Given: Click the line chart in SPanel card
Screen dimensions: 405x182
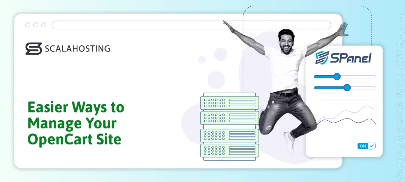Looking at the screenshot, I should [x=345, y=116].
